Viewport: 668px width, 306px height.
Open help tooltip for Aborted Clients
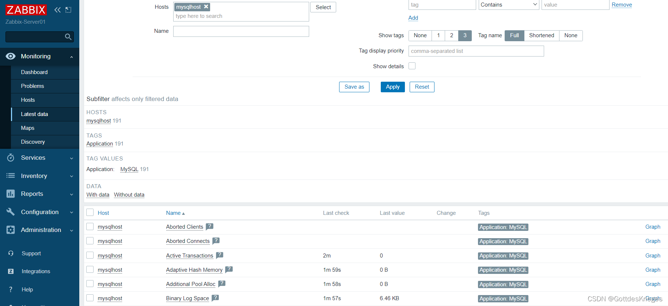[x=209, y=226]
